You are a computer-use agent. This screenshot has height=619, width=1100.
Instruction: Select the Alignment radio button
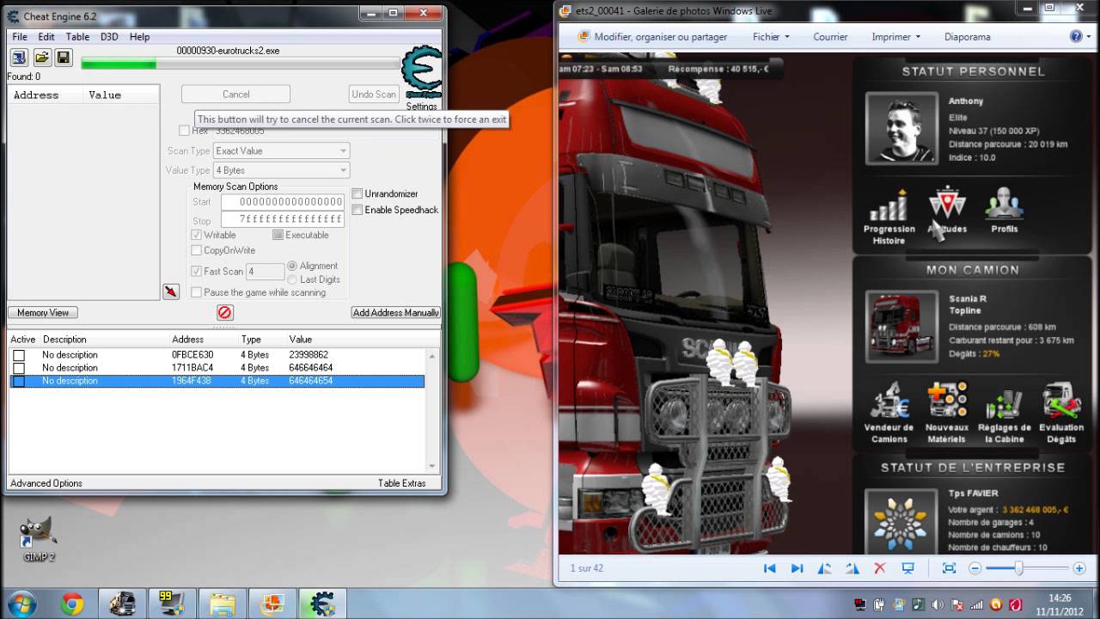292,266
